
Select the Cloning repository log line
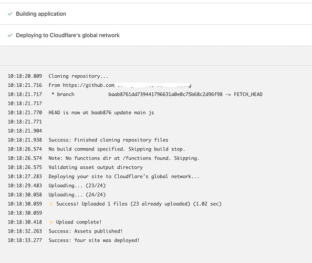pyautogui.click(x=78, y=76)
